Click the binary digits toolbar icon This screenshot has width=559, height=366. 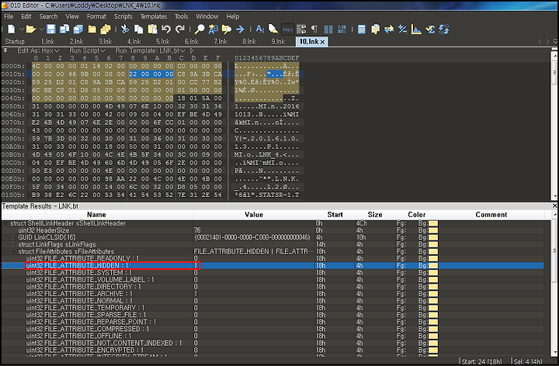click(x=342, y=29)
